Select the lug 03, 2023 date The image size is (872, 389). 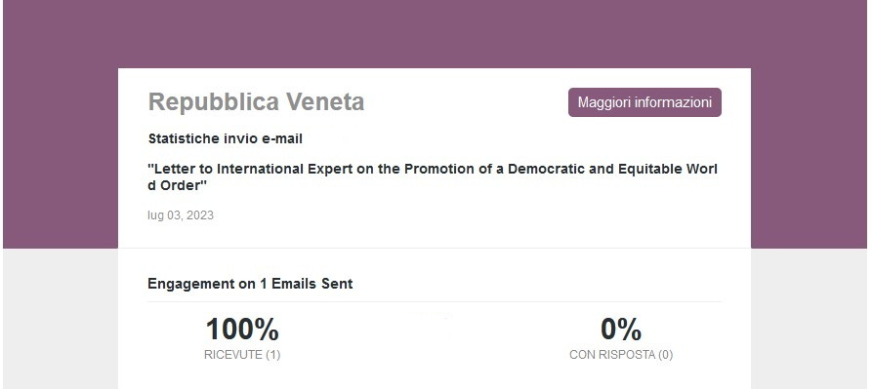181,215
